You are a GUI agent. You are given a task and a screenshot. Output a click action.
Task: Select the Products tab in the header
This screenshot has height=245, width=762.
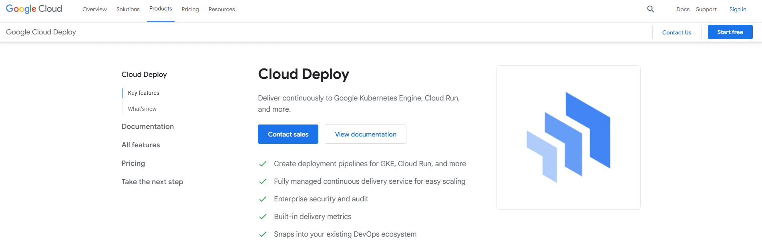tap(161, 9)
